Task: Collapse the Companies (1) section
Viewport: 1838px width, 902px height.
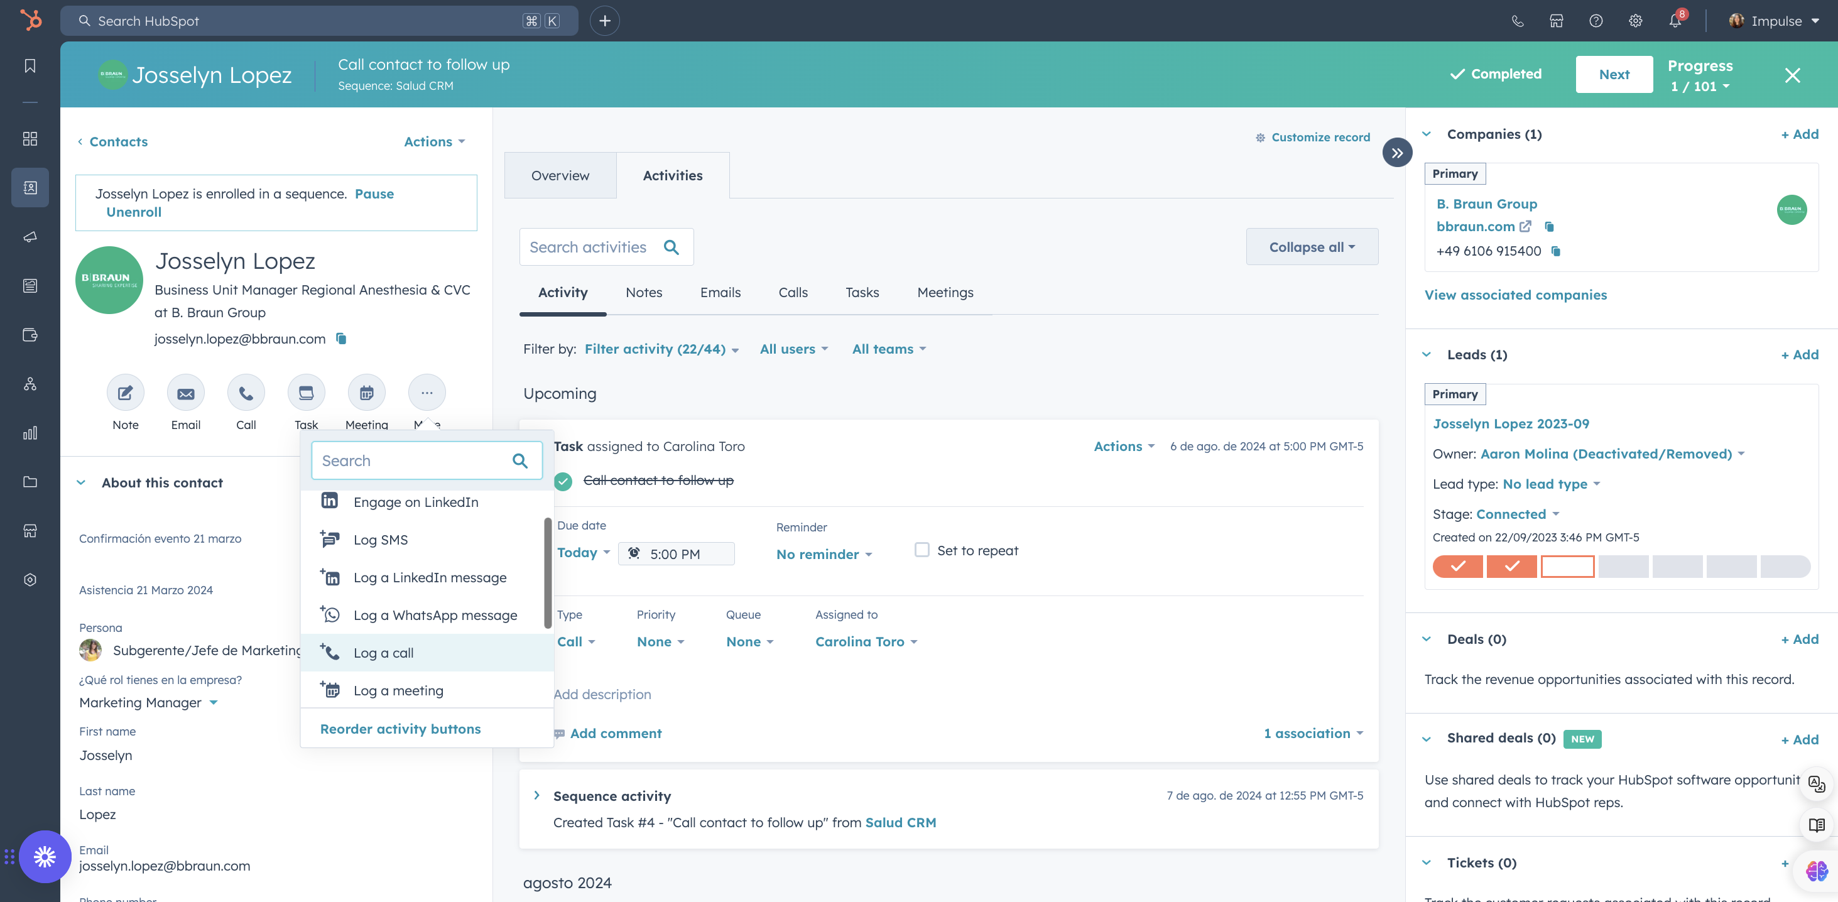Action: click(x=1427, y=134)
